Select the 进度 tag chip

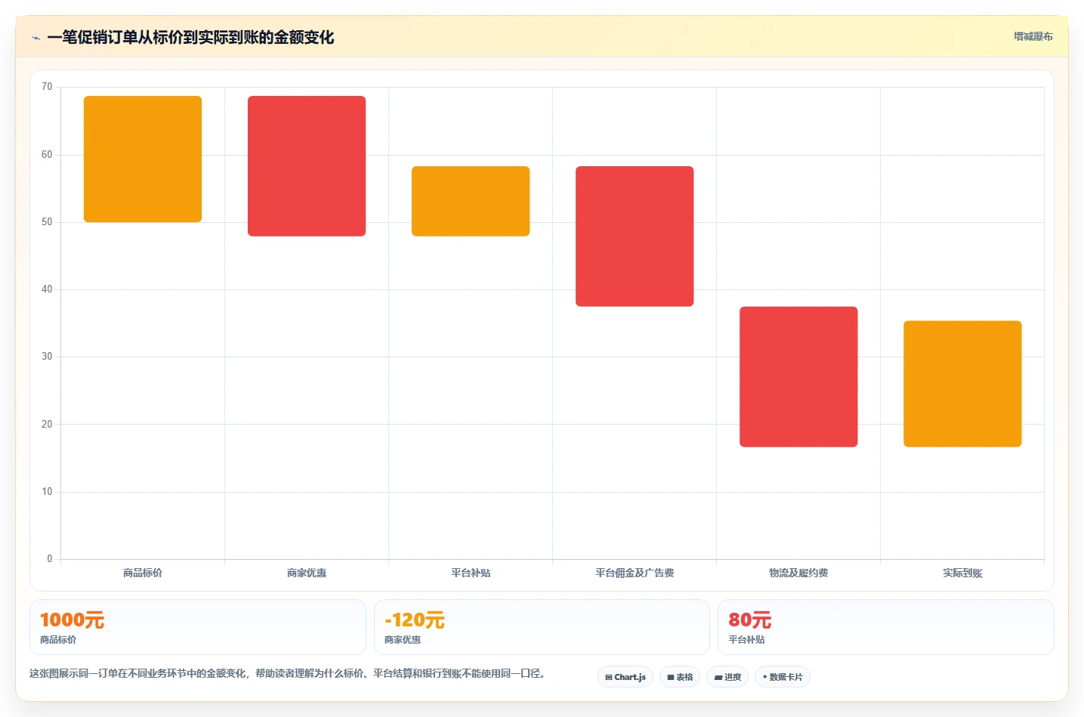coord(727,677)
